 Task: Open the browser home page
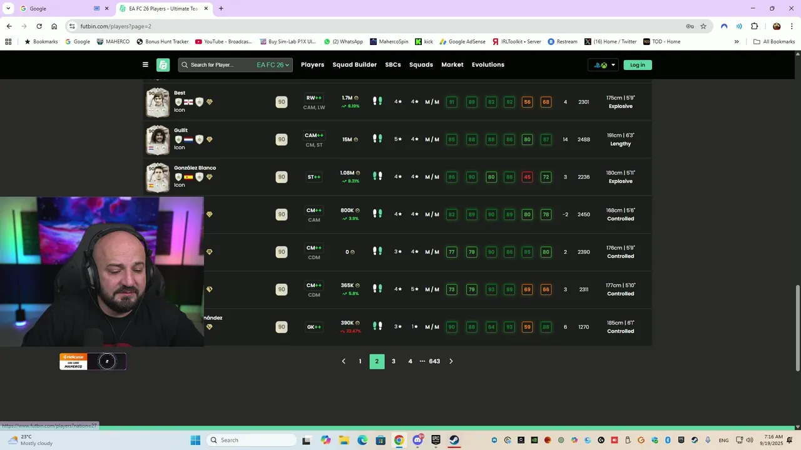(x=54, y=26)
